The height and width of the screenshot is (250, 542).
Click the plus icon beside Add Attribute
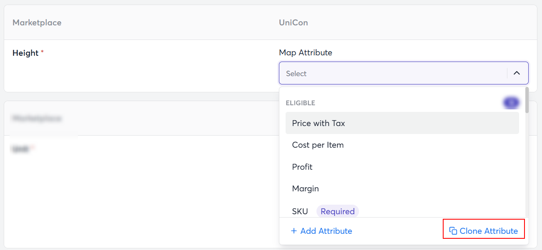pyautogui.click(x=294, y=231)
